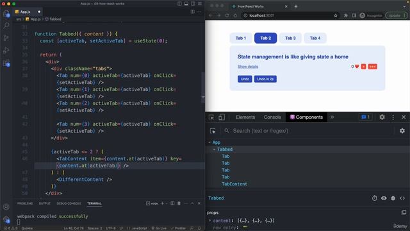Click the Undo in 2s button
The image size is (410, 231).
265,79
